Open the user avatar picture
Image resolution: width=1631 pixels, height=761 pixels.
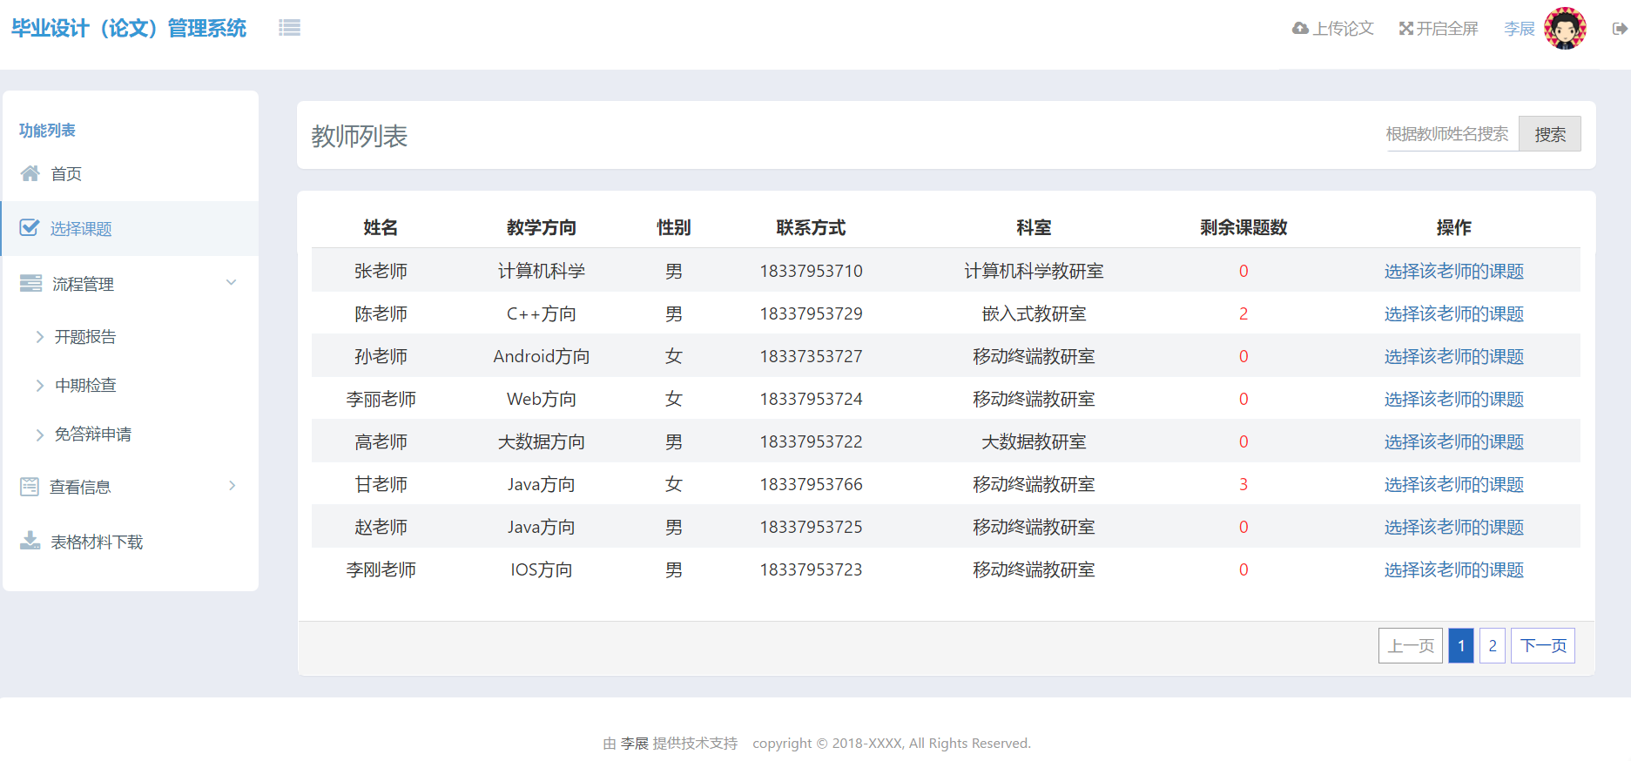(x=1566, y=29)
